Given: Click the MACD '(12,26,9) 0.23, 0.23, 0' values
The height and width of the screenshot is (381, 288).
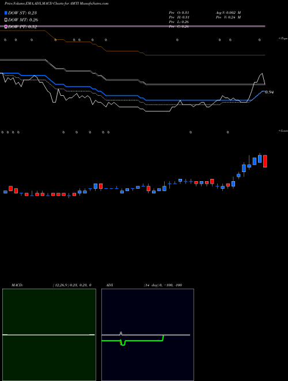Looking at the screenshot, I should pos(72,285).
